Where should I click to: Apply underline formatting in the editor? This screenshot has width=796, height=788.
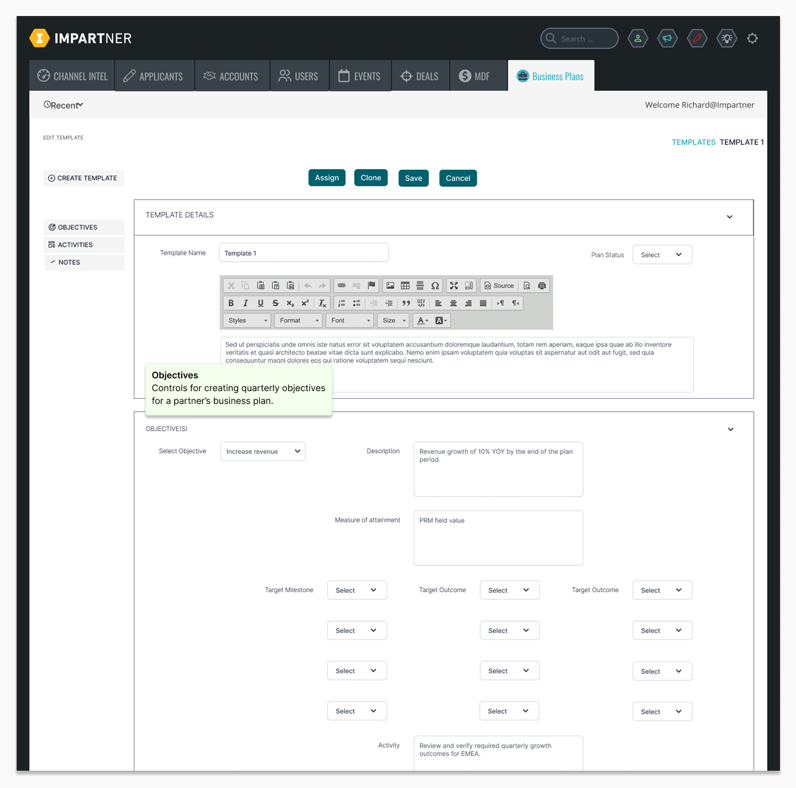pos(261,303)
